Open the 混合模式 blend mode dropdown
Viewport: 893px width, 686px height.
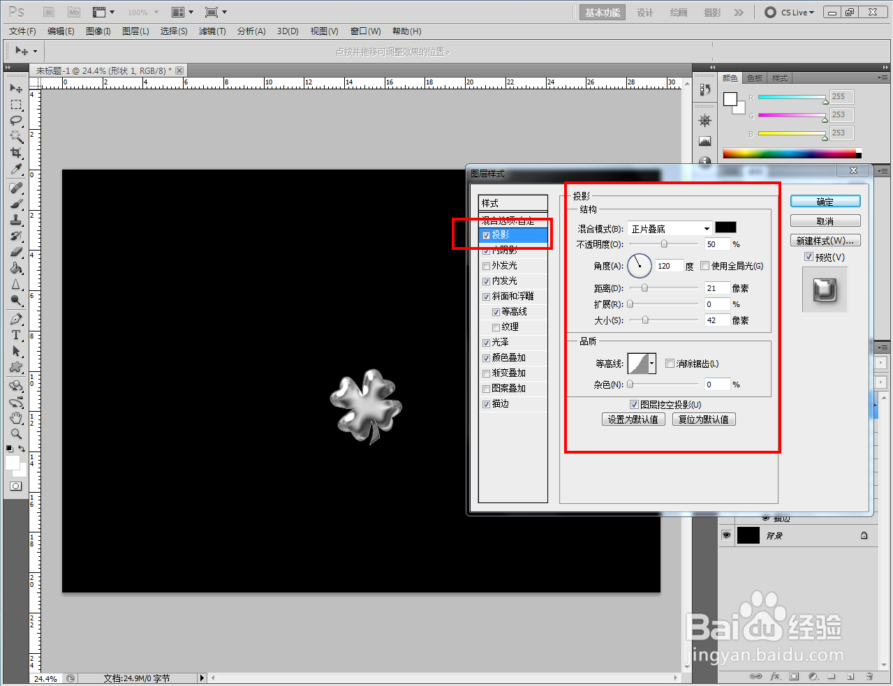click(x=670, y=228)
